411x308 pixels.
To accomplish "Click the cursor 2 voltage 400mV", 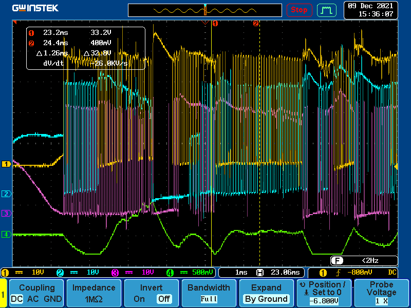I will coord(101,43).
